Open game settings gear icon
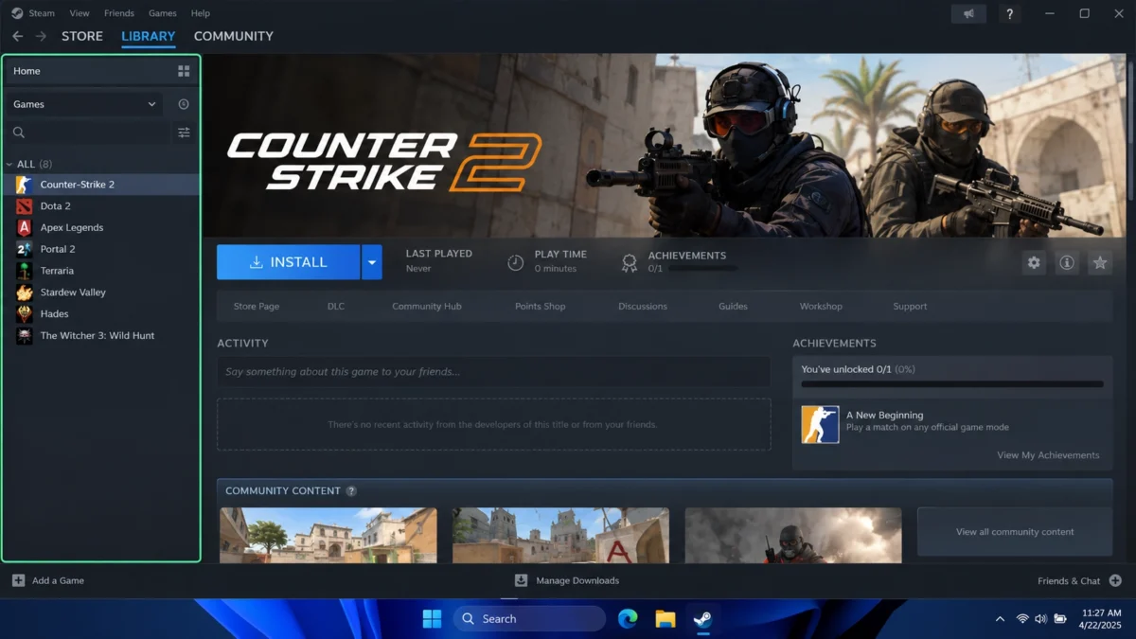Image resolution: width=1136 pixels, height=639 pixels. point(1034,263)
